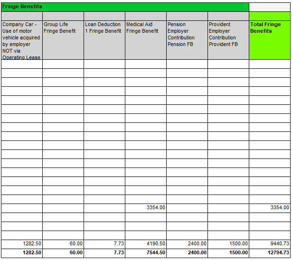Screen dimensions: 292x260
Task: Select the Group Life Fringe Benefit header
Action: click(63, 40)
